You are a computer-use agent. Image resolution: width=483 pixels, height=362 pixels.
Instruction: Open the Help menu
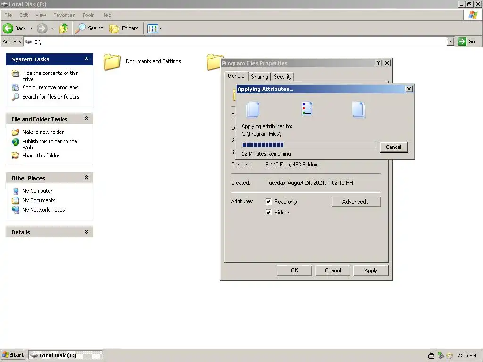pos(106,15)
